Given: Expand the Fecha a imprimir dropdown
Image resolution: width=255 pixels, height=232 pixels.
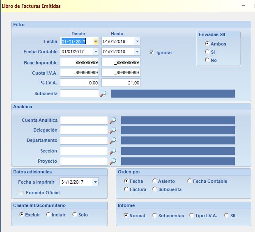Looking at the screenshot, I should 95,182.
